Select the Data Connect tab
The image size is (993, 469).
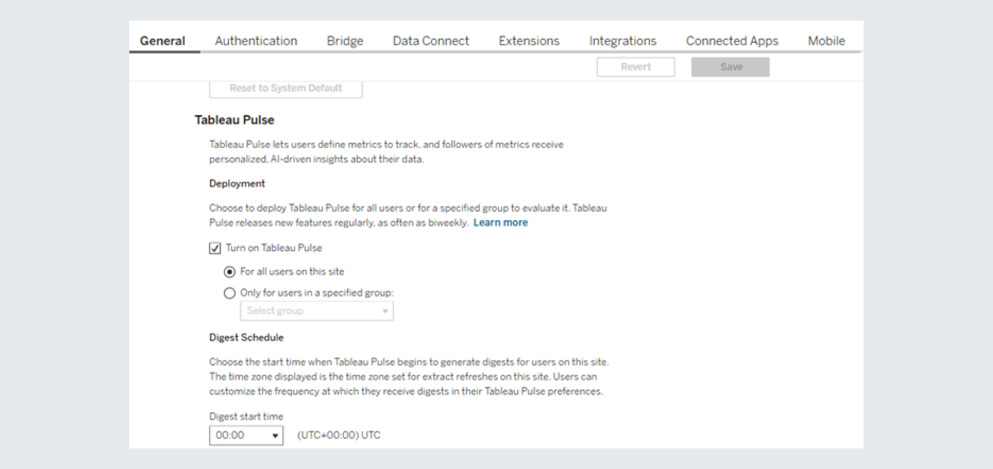coord(431,41)
